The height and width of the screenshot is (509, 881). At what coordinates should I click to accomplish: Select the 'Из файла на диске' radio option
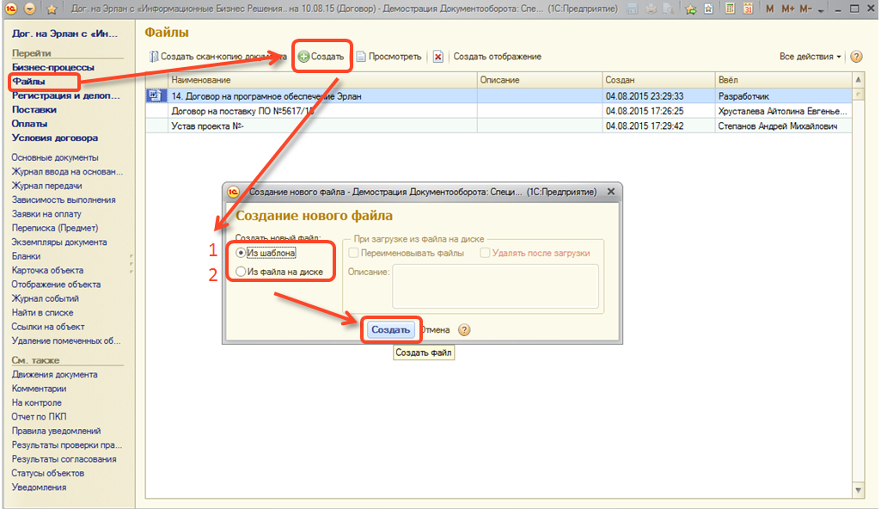pos(242,272)
